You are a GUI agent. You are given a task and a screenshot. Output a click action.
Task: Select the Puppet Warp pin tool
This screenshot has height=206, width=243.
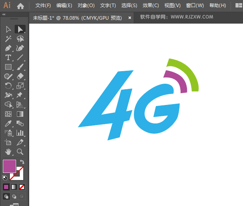pos(20,95)
